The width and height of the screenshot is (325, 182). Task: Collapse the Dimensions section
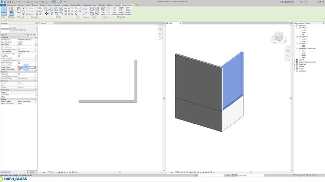click(36, 81)
